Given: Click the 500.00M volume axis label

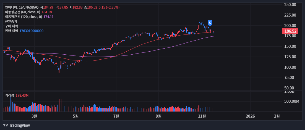Looking at the screenshot, I should coord(292,101).
